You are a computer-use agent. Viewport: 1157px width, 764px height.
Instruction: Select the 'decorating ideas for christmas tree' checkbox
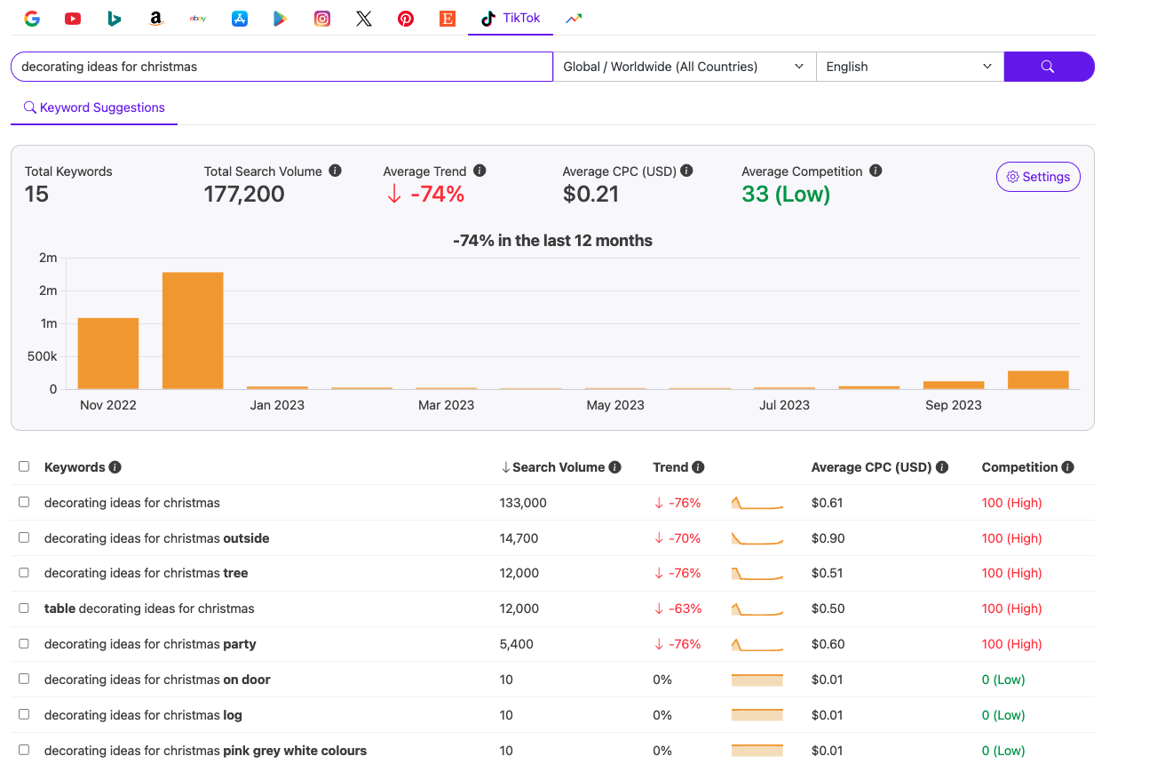pyautogui.click(x=24, y=573)
